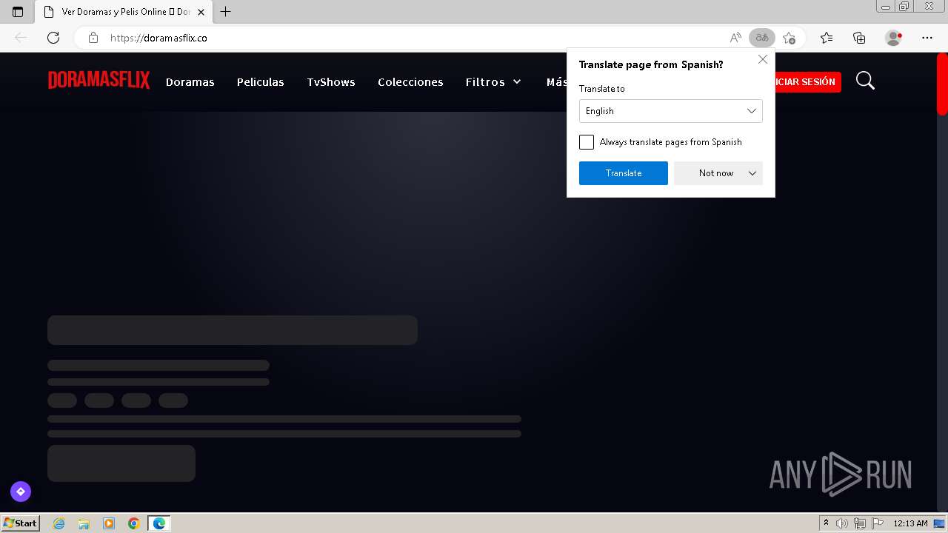
Task: Close the translate popup with X
Action: click(763, 59)
